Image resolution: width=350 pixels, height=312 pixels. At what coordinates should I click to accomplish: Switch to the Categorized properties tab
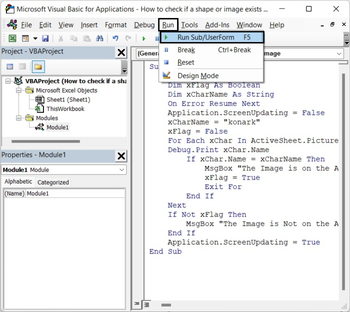pyautogui.click(x=53, y=182)
